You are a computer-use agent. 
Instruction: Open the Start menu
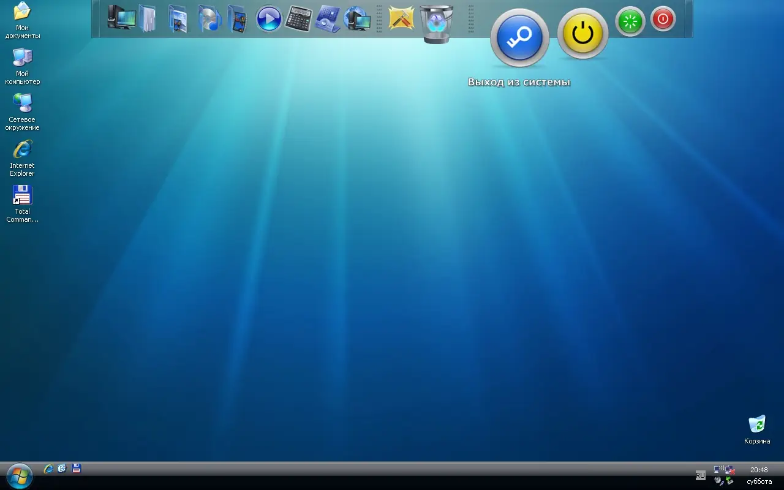[18, 475]
